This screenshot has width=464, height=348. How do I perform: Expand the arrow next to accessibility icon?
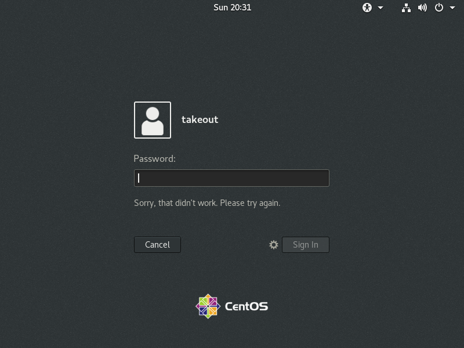point(380,8)
